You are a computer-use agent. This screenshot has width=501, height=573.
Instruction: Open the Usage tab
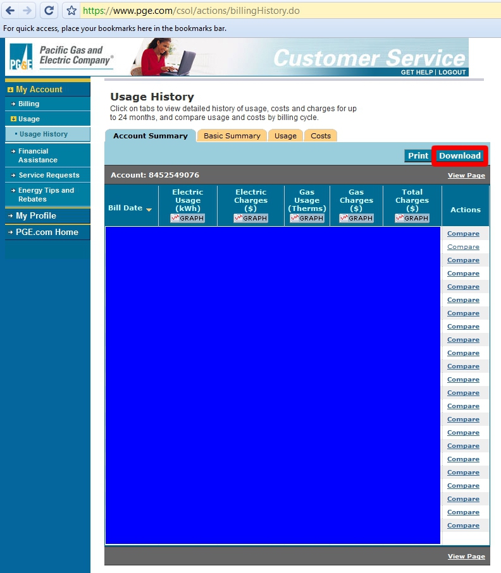285,136
